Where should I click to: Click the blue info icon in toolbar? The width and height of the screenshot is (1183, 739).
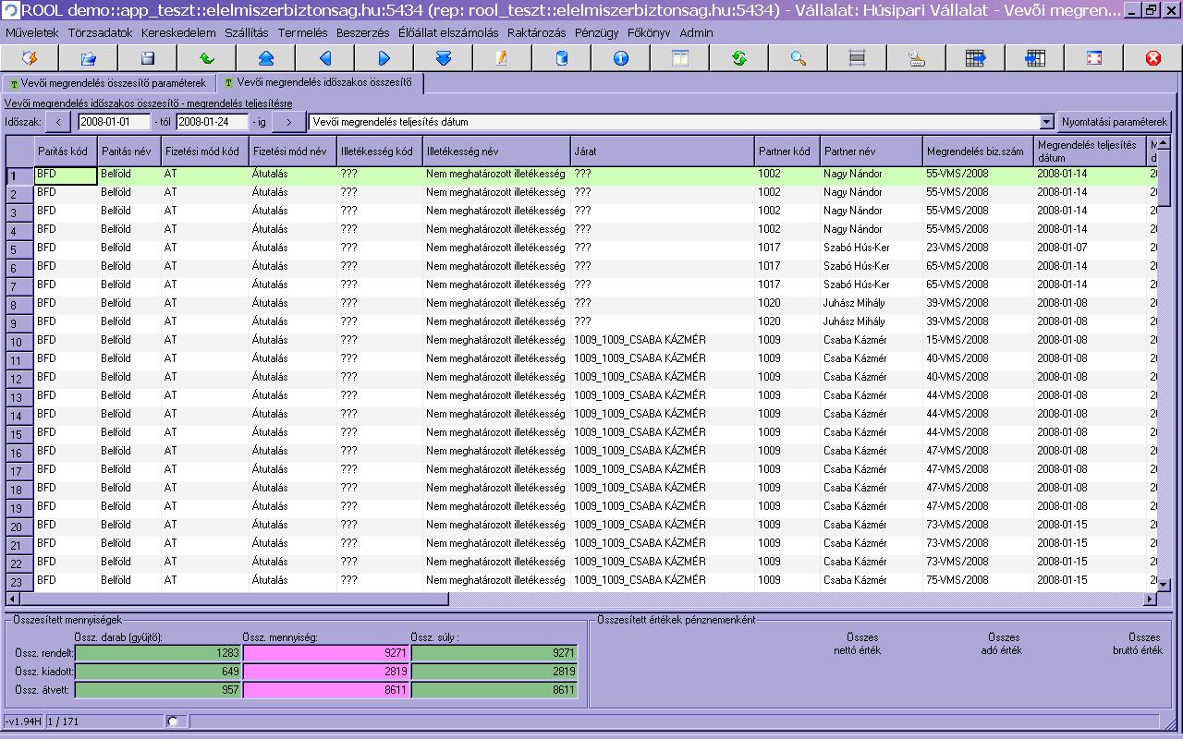pos(621,58)
